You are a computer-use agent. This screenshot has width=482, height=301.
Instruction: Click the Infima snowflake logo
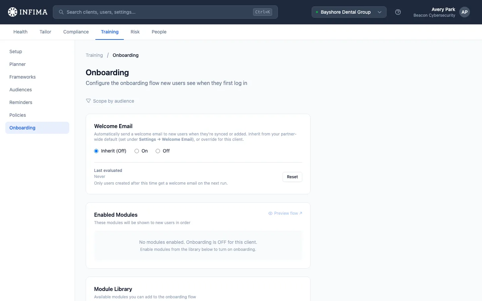[12, 12]
